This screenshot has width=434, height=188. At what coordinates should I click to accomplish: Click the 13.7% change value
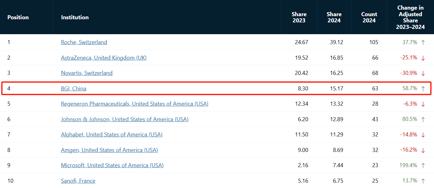(x=410, y=181)
